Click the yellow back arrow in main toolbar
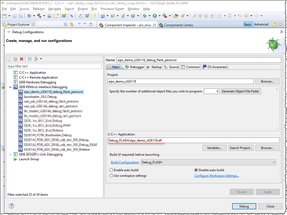Screen dimensions: 287x215 coord(246,16)
